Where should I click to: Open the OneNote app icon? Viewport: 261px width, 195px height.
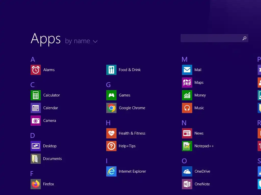187,184
